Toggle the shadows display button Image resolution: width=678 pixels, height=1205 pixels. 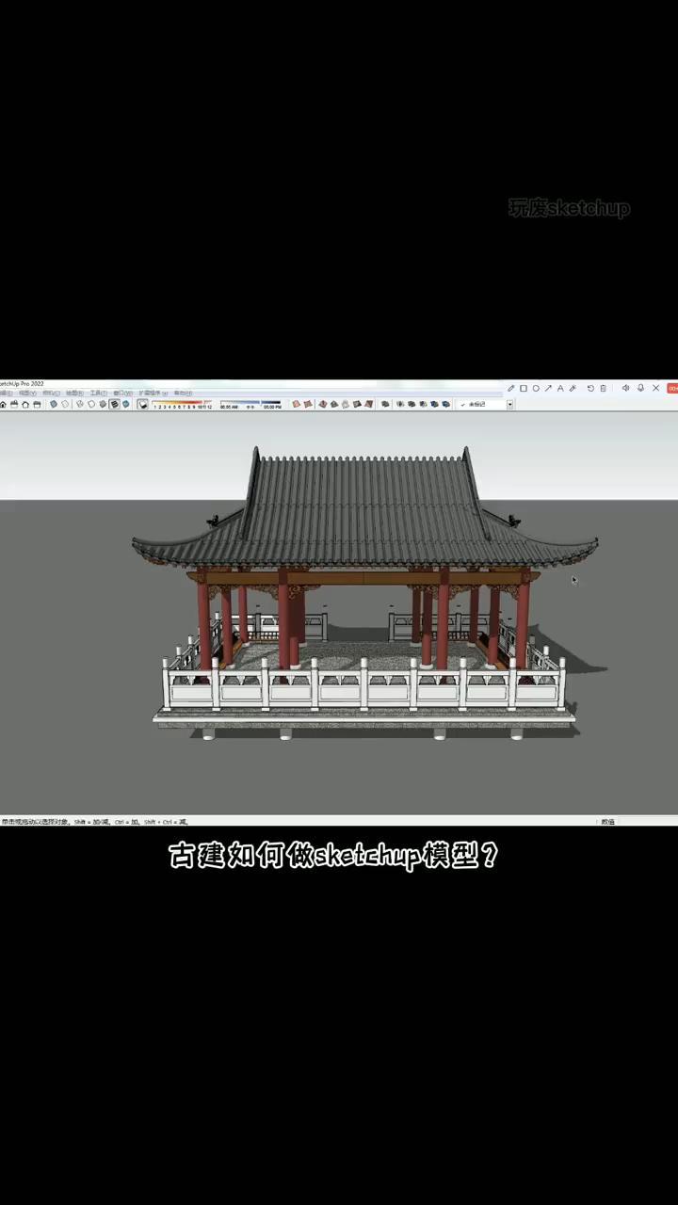pyautogui.click(x=143, y=405)
